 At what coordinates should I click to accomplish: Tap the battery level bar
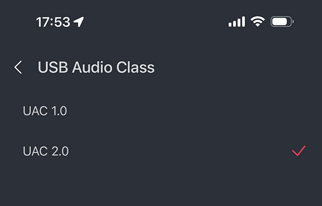click(x=280, y=22)
